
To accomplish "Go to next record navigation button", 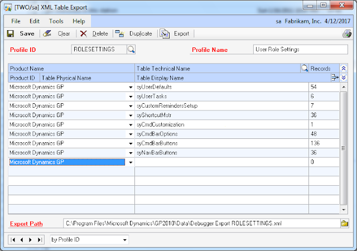I will point(30,240).
